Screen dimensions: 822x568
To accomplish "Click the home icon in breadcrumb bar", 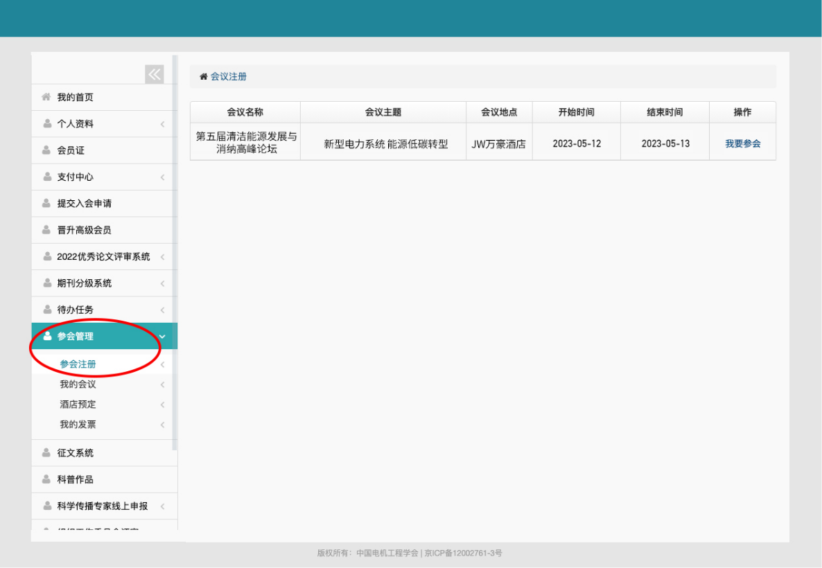I will point(204,77).
